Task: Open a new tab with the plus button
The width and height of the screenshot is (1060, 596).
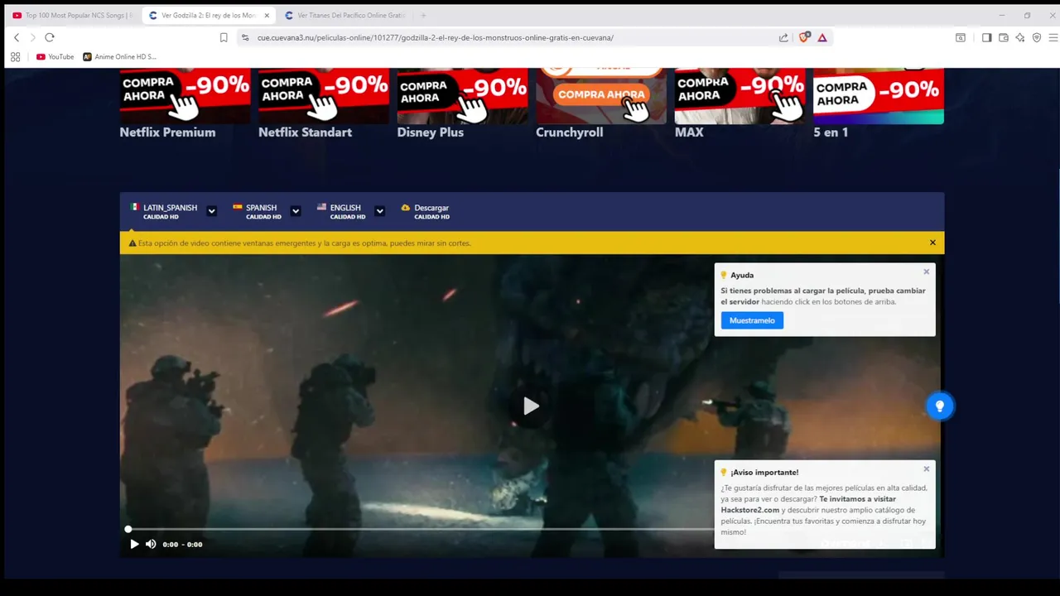Action: click(423, 15)
